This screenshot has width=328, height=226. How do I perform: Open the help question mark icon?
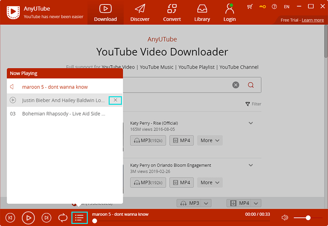[x=274, y=7]
